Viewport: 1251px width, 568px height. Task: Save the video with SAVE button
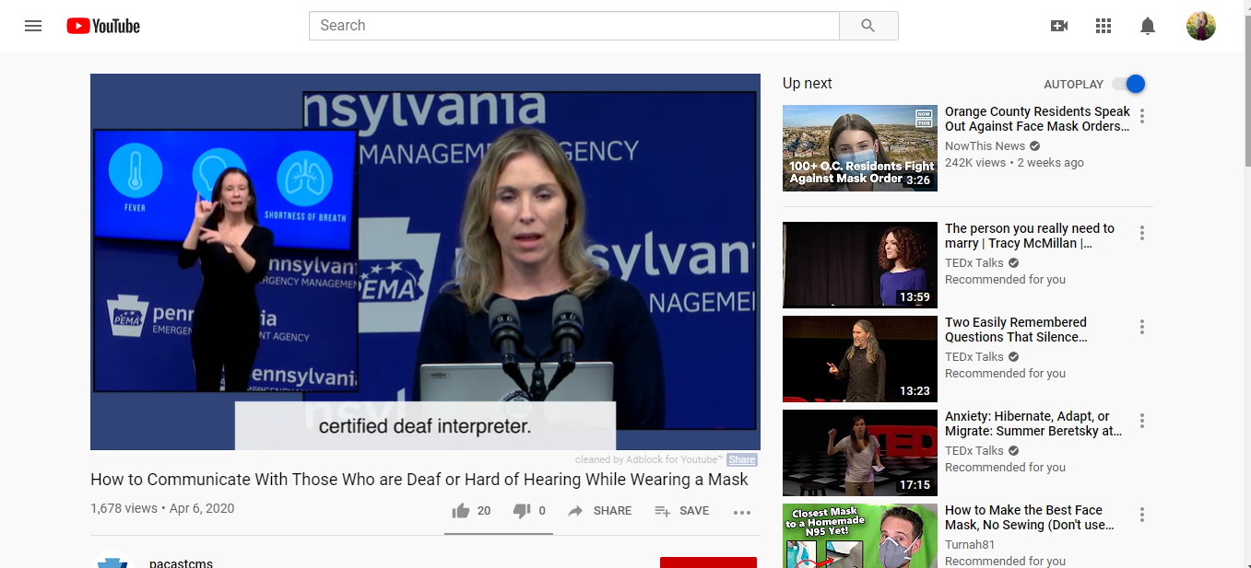(682, 511)
